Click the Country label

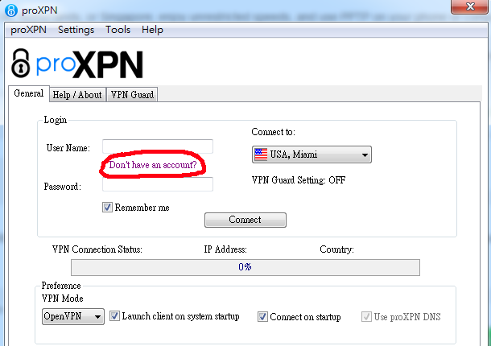pyautogui.click(x=336, y=249)
